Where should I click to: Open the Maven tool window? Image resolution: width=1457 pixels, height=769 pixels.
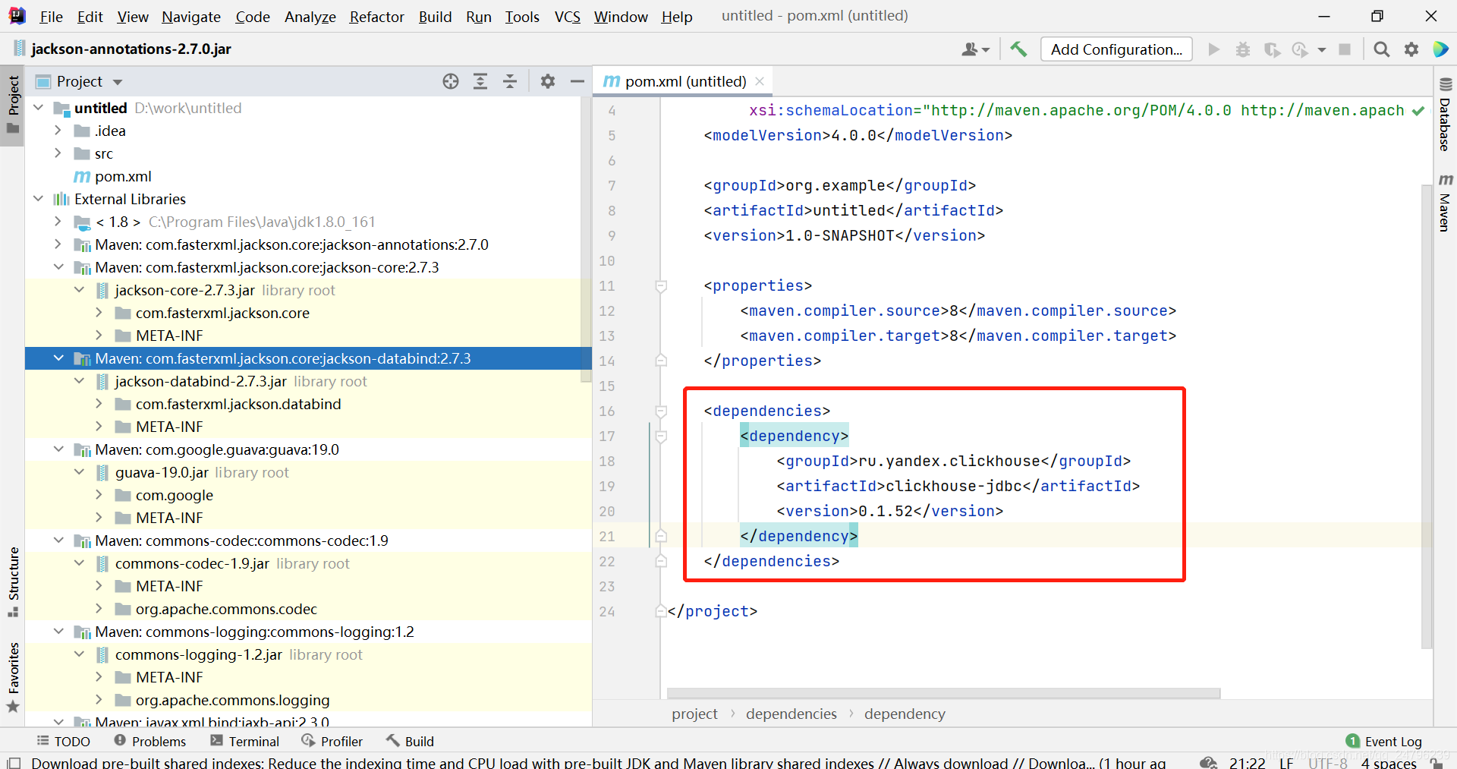click(x=1445, y=202)
